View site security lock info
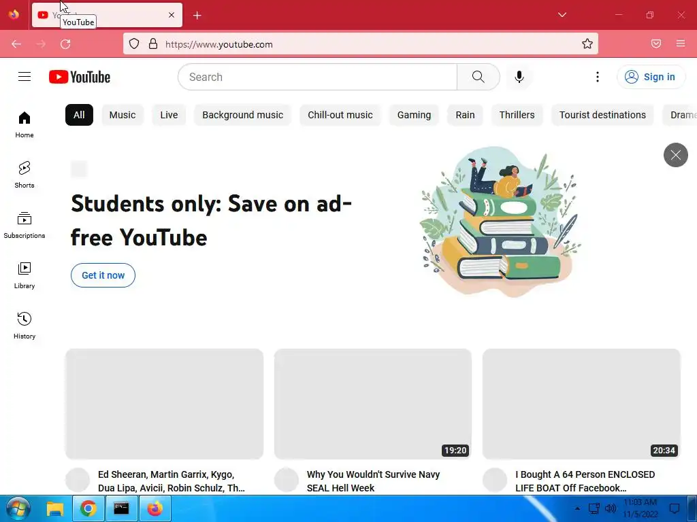 tap(153, 44)
